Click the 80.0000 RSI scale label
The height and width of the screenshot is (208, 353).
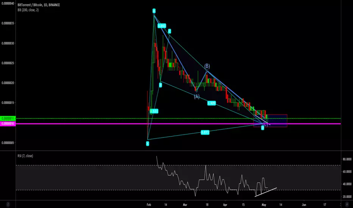tap(347, 159)
